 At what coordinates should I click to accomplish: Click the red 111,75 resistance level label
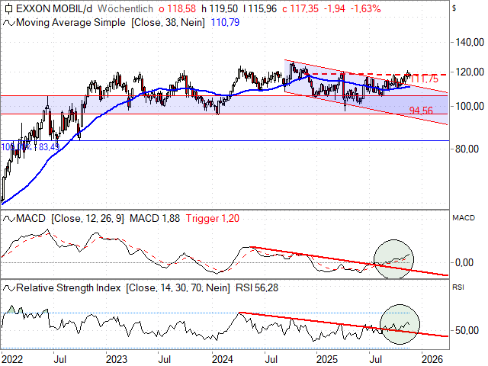(x=425, y=79)
